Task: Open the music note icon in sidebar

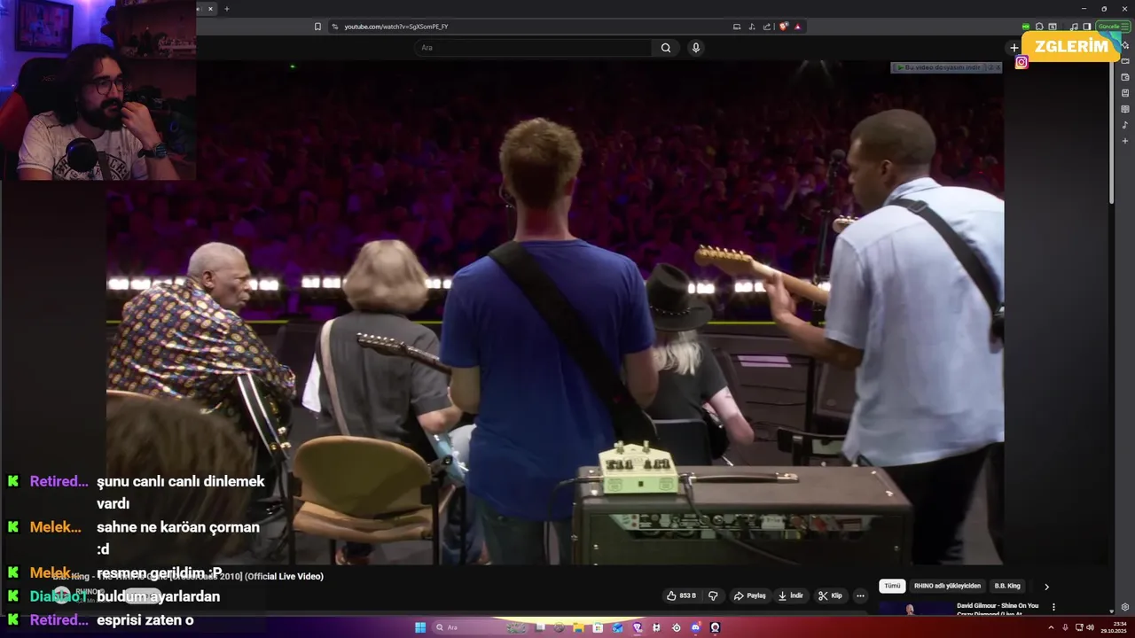Action: pyautogui.click(x=1125, y=125)
